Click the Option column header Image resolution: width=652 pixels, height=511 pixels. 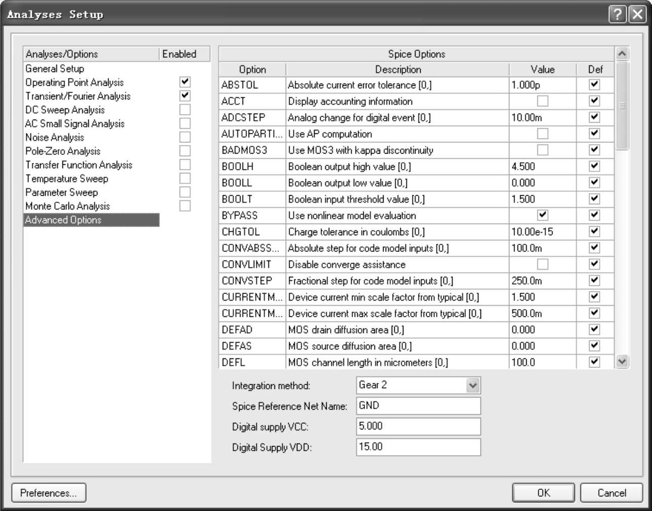pos(252,69)
